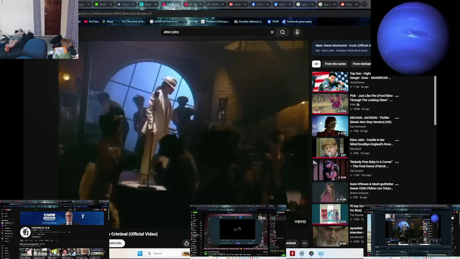
Task: Like the video with thumbs-up icon
Action: point(187,243)
